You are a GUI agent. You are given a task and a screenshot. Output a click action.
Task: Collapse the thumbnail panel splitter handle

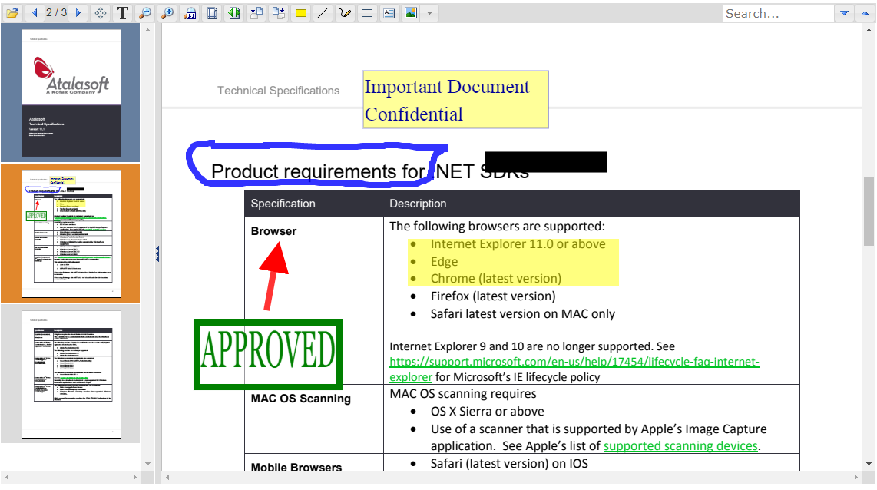(157, 253)
